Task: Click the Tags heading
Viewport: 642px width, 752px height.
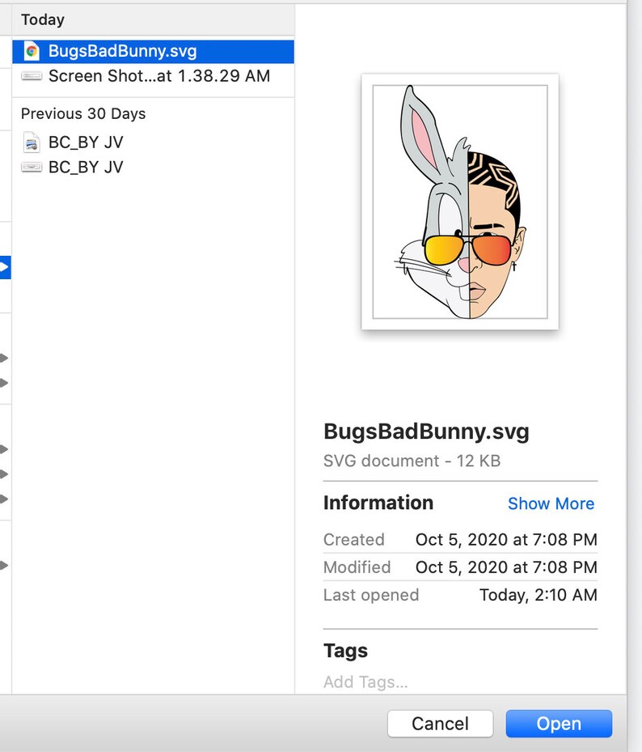Action: pyautogui.click(x=345, y=651)
